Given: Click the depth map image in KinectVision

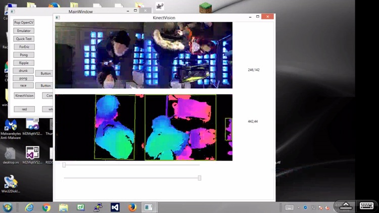Looking at the screenshot, I should pos(144,127).
